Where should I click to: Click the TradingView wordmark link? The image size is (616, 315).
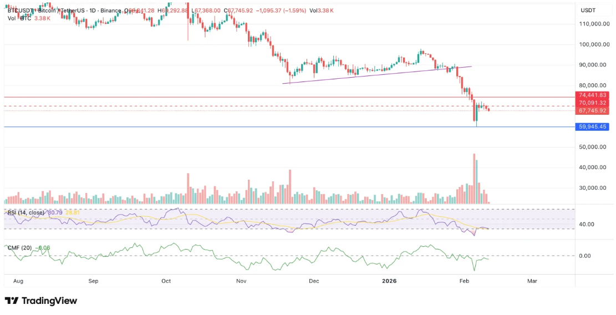tap(49, 301)
